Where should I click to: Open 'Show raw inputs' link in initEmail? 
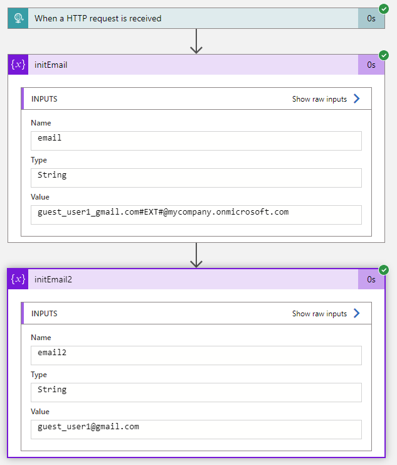pos(319,99)
